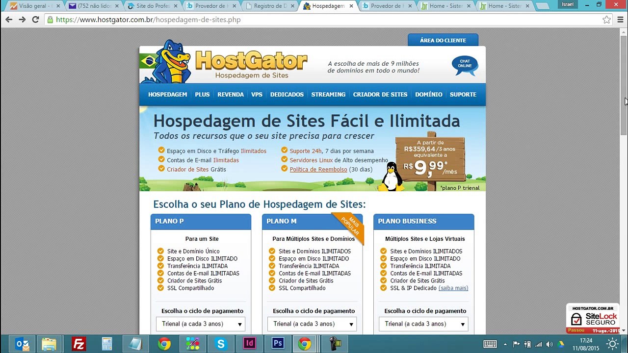
Task: Open Skype from the taskbar
Action: 221,344
